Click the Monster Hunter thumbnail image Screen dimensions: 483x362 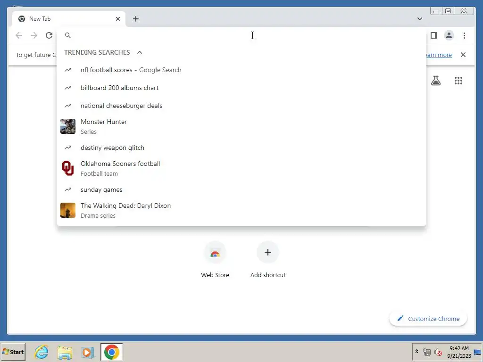point(68,126)
